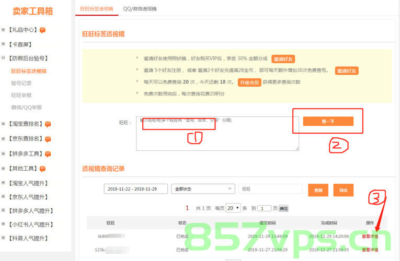Click 卖家工具箱 logo title
400x261 pixels.
coord(32,11)
